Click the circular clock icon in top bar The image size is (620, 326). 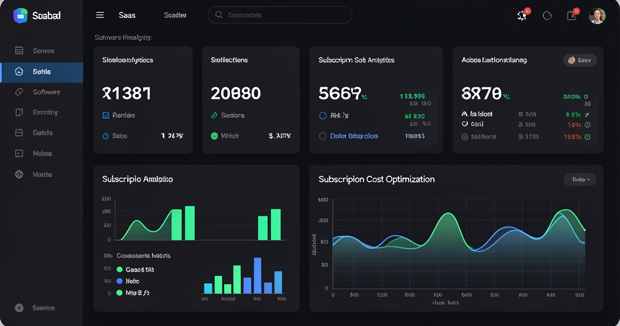[x=547, y=15]
